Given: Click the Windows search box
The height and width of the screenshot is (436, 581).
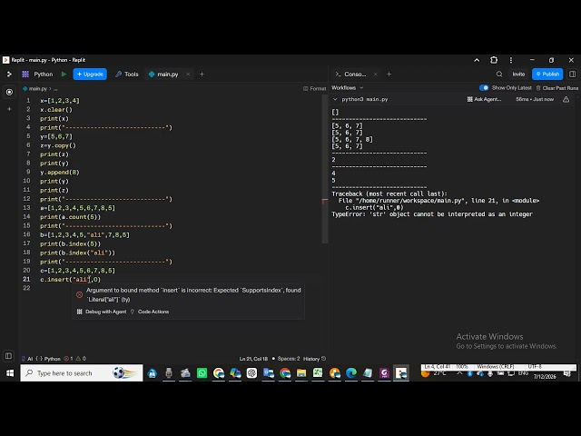Looking at the screenshot, I should [82, 373].
